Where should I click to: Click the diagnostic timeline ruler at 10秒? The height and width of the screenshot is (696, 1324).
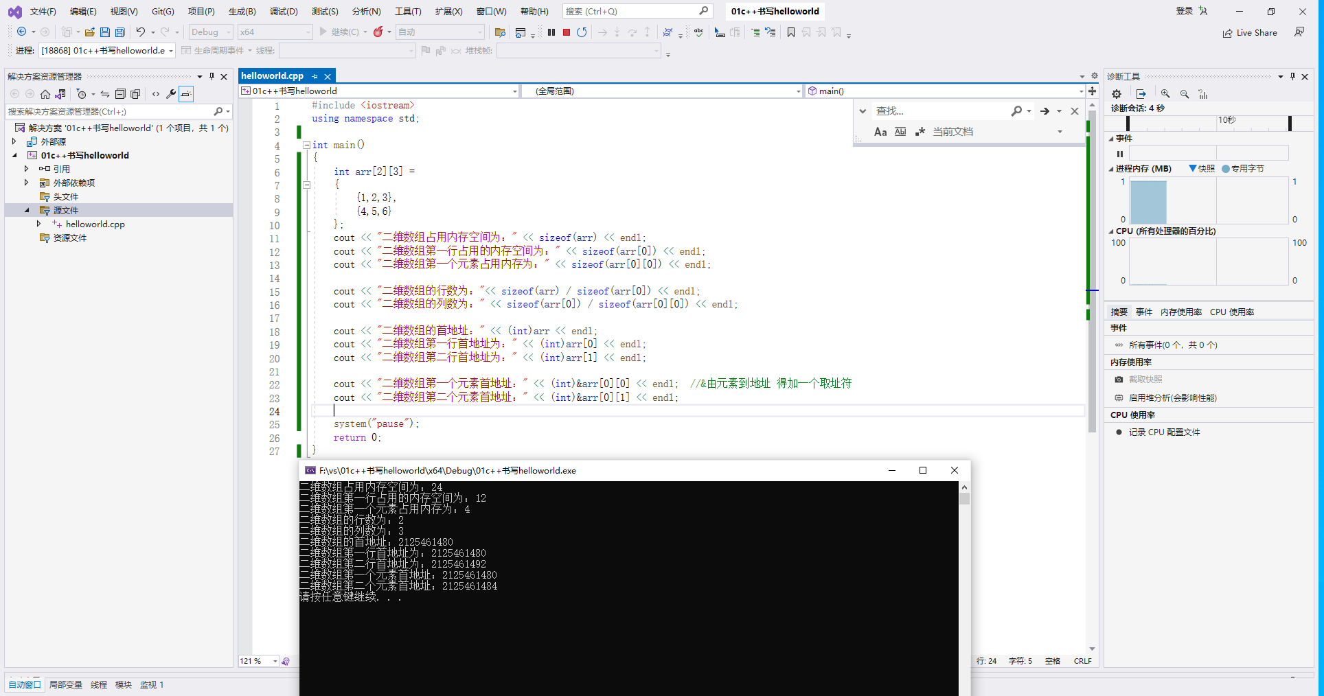(x=1226, y=120)
